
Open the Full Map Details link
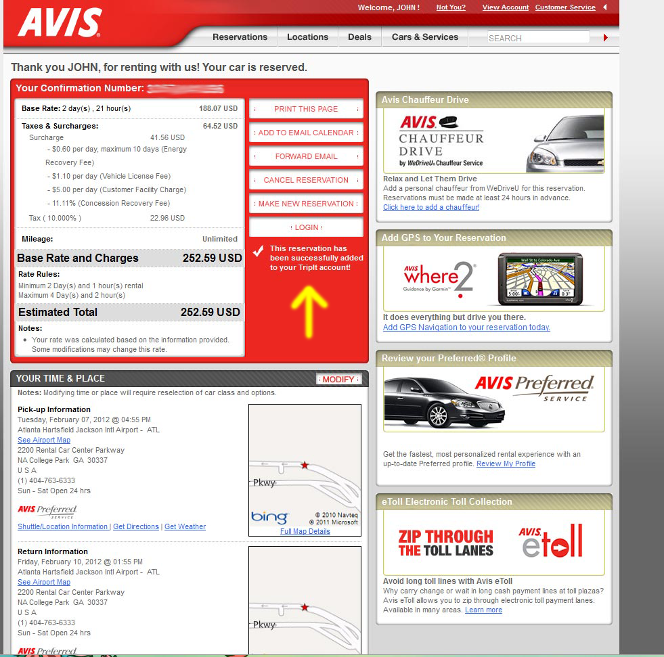305,531
